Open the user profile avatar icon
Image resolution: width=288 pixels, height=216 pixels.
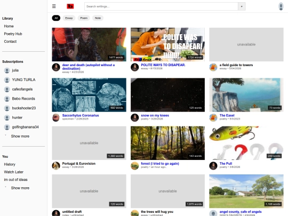[281, 6]
